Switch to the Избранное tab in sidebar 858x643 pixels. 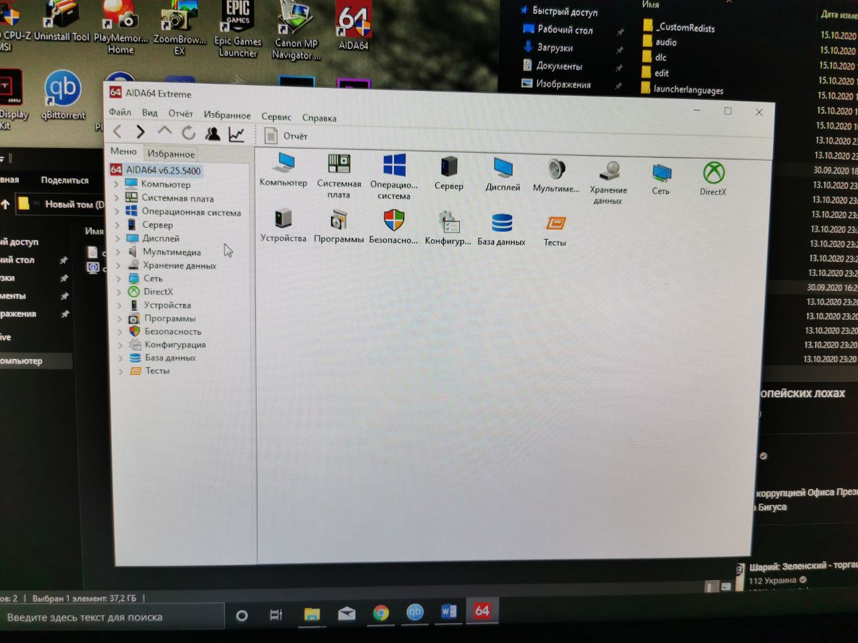click(171, 154)
